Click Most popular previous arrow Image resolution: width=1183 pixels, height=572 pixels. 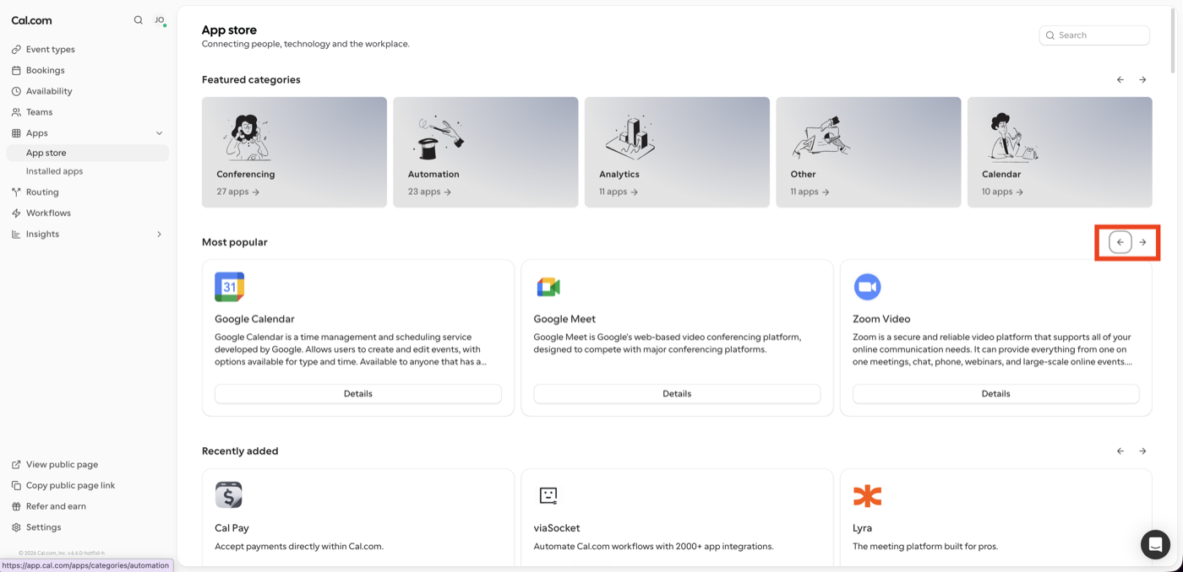pos(1120,242)
